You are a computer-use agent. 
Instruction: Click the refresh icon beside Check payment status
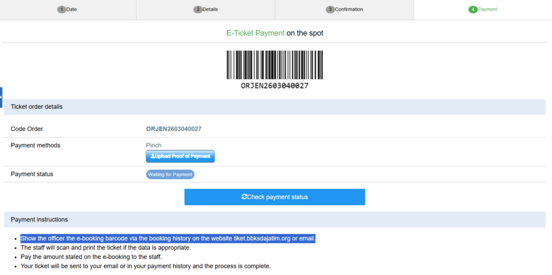tap(244, 197)
